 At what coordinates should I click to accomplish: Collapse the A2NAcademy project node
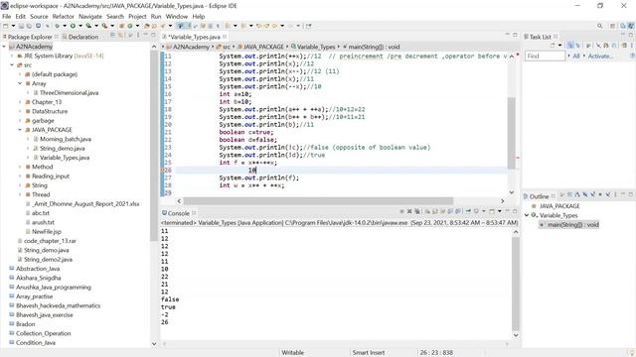4,47
